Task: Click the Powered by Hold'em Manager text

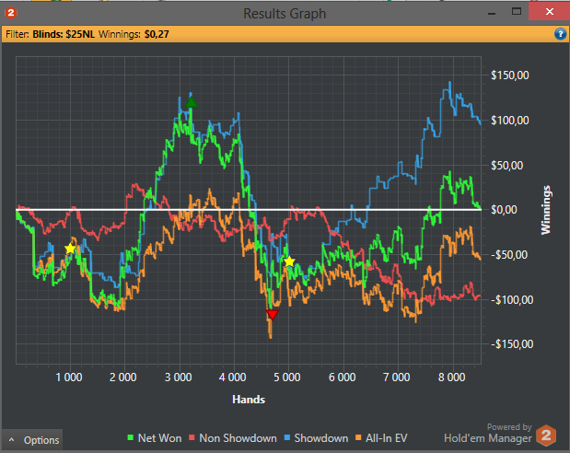Action: 488,434
